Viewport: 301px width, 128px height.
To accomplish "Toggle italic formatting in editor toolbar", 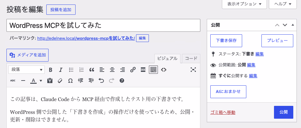I will point(61,70).
